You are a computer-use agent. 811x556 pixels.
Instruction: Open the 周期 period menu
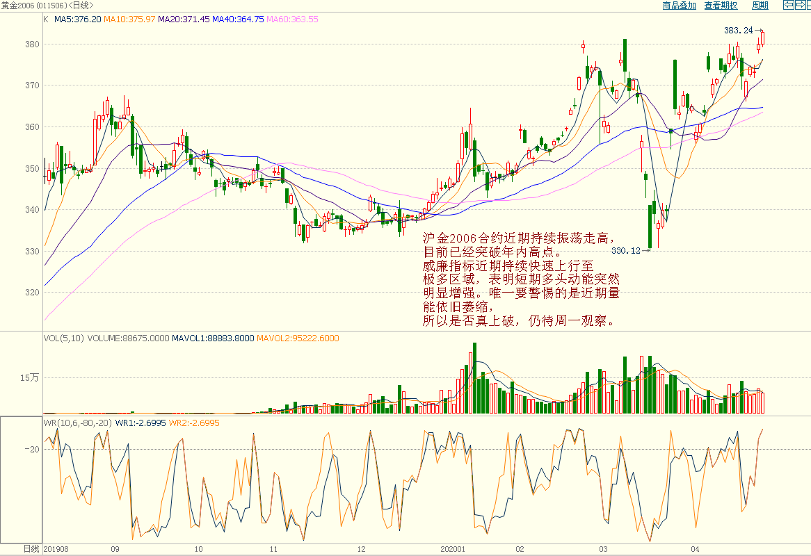(760, 6)
